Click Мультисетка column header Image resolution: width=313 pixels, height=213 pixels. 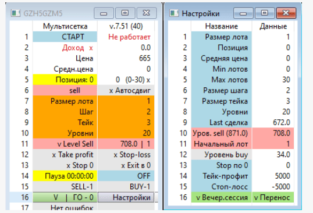pos(65,26)
